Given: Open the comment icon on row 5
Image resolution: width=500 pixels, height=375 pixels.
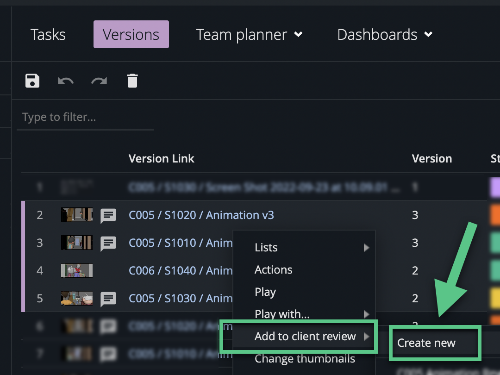Looking at the screenshot, I should click(108, 299).
